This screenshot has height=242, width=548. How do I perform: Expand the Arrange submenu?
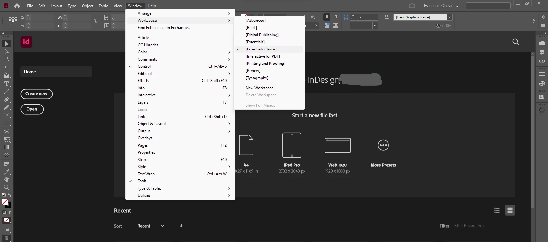[x=180, y=13]
